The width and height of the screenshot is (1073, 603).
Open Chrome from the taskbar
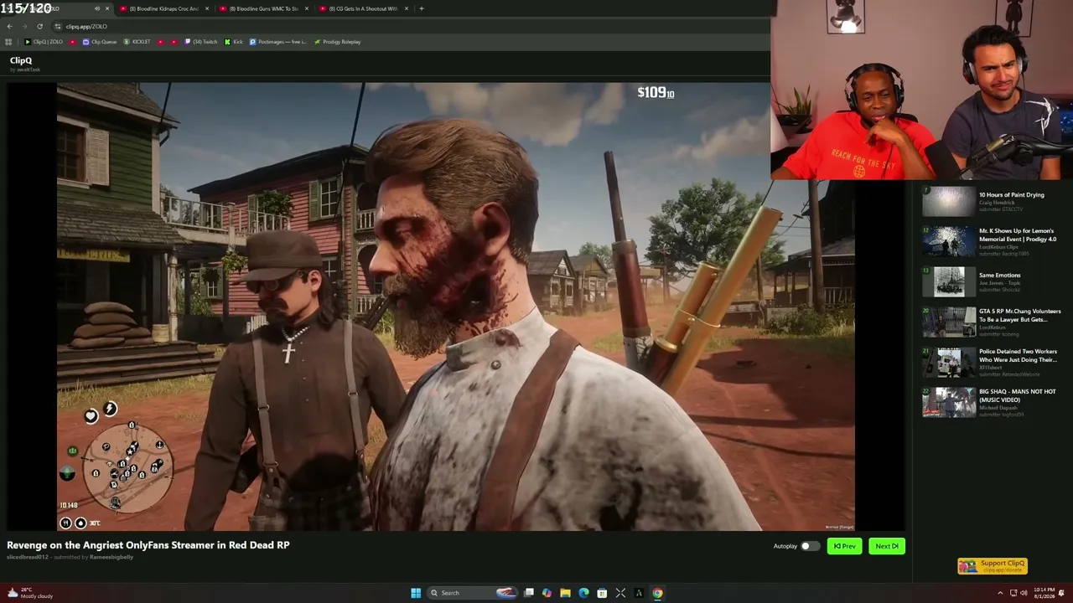[x=657, y=593]
